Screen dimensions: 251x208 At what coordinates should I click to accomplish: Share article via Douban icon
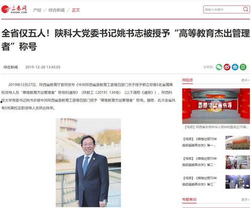tap(243, 67)
